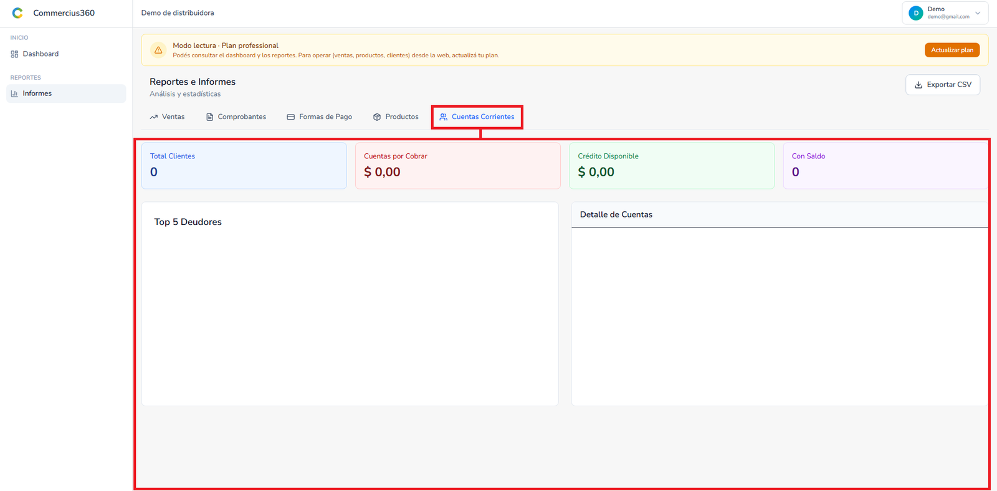997x491 pixels.
Task: Click the Dashboard grid icon in sidebar
Action: [x=14, y=54]
